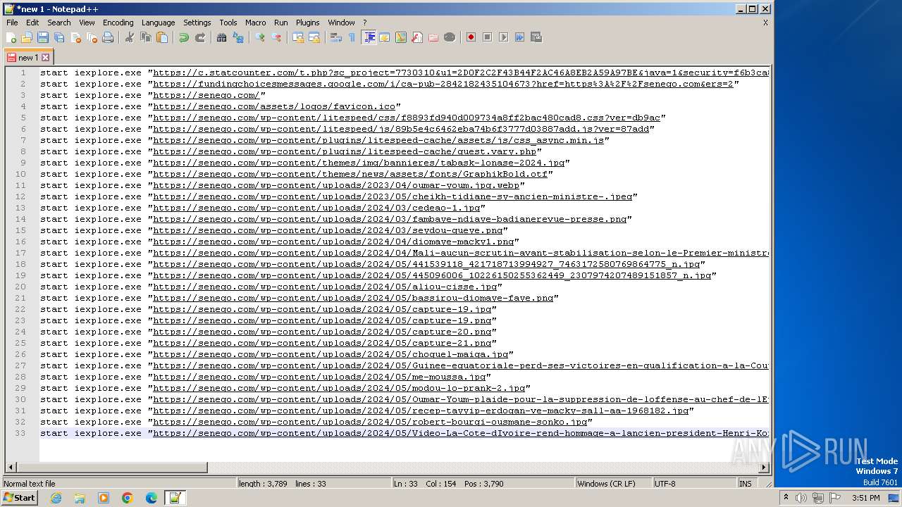Open the Plugins menu

pos(307,23)
